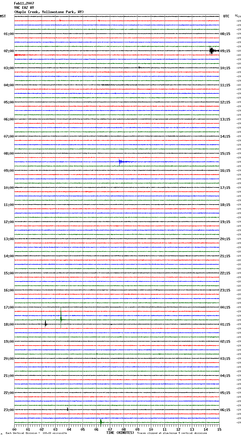Click minute 03 on the bottom time axis
Screen dimensions: 242x437
55,429
